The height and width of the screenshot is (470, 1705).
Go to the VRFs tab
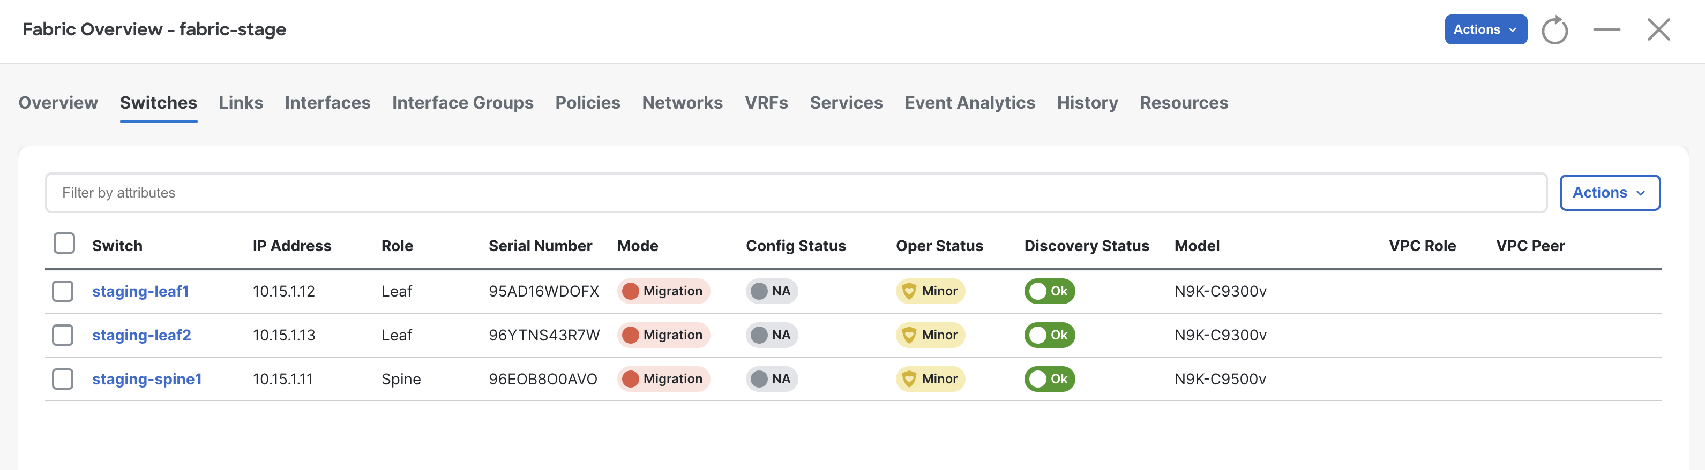pyautogui.click(x=766, y=102)
